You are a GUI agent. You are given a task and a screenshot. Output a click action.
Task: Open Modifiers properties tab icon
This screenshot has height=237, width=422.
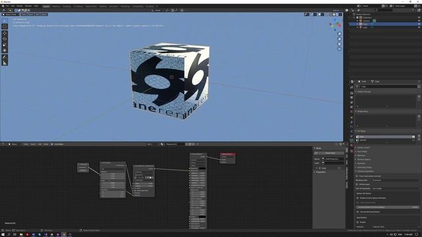[x=351, y=122]
